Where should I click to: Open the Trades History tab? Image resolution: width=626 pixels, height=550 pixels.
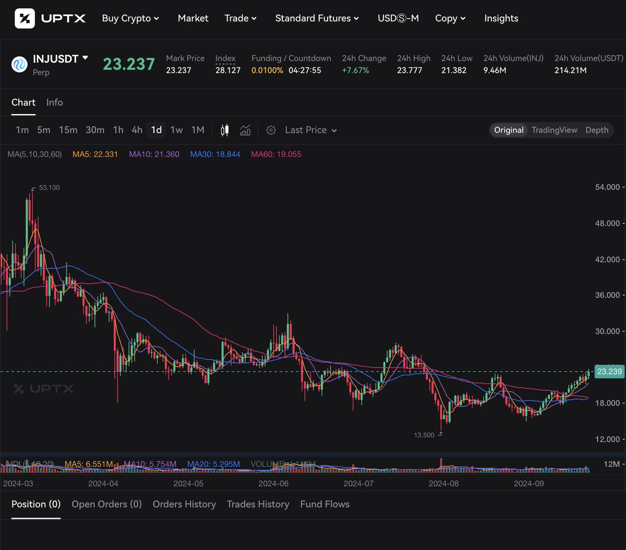[x=258, y=504]
